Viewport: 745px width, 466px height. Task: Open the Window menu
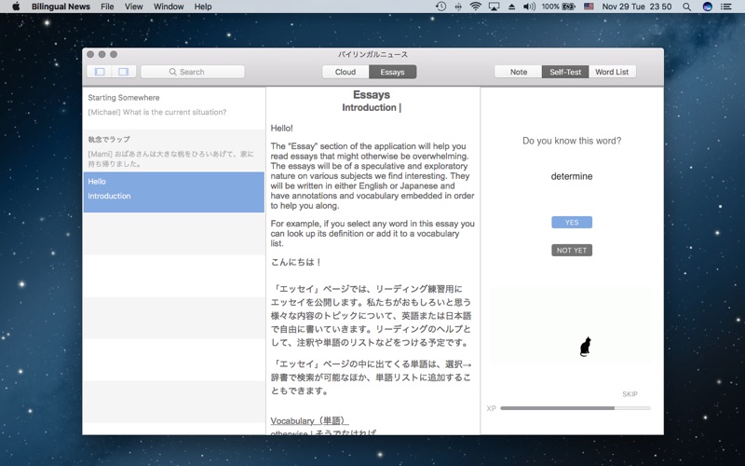(x=169, y=7)
